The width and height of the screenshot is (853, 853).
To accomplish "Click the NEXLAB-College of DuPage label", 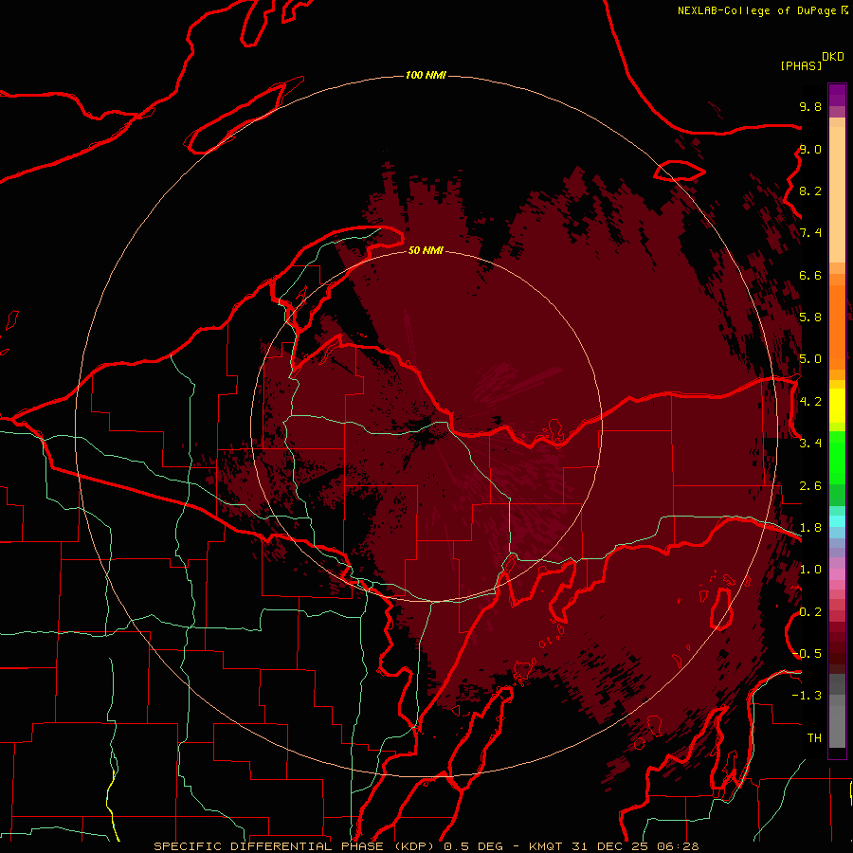I will point(756,10).
